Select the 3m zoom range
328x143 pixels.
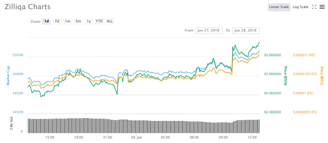[78, 21]
